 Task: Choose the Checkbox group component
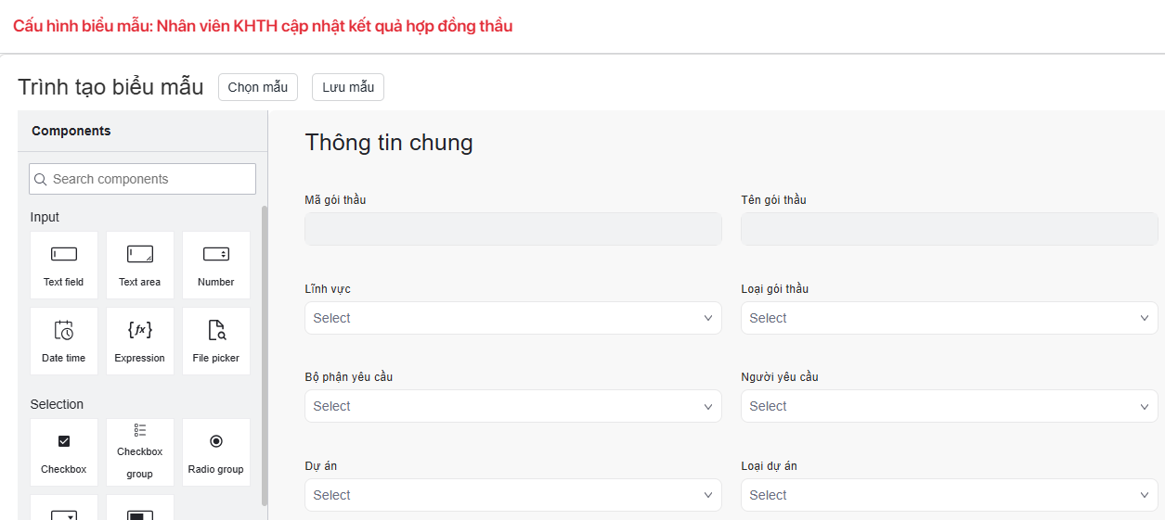[x=140, y=452]
